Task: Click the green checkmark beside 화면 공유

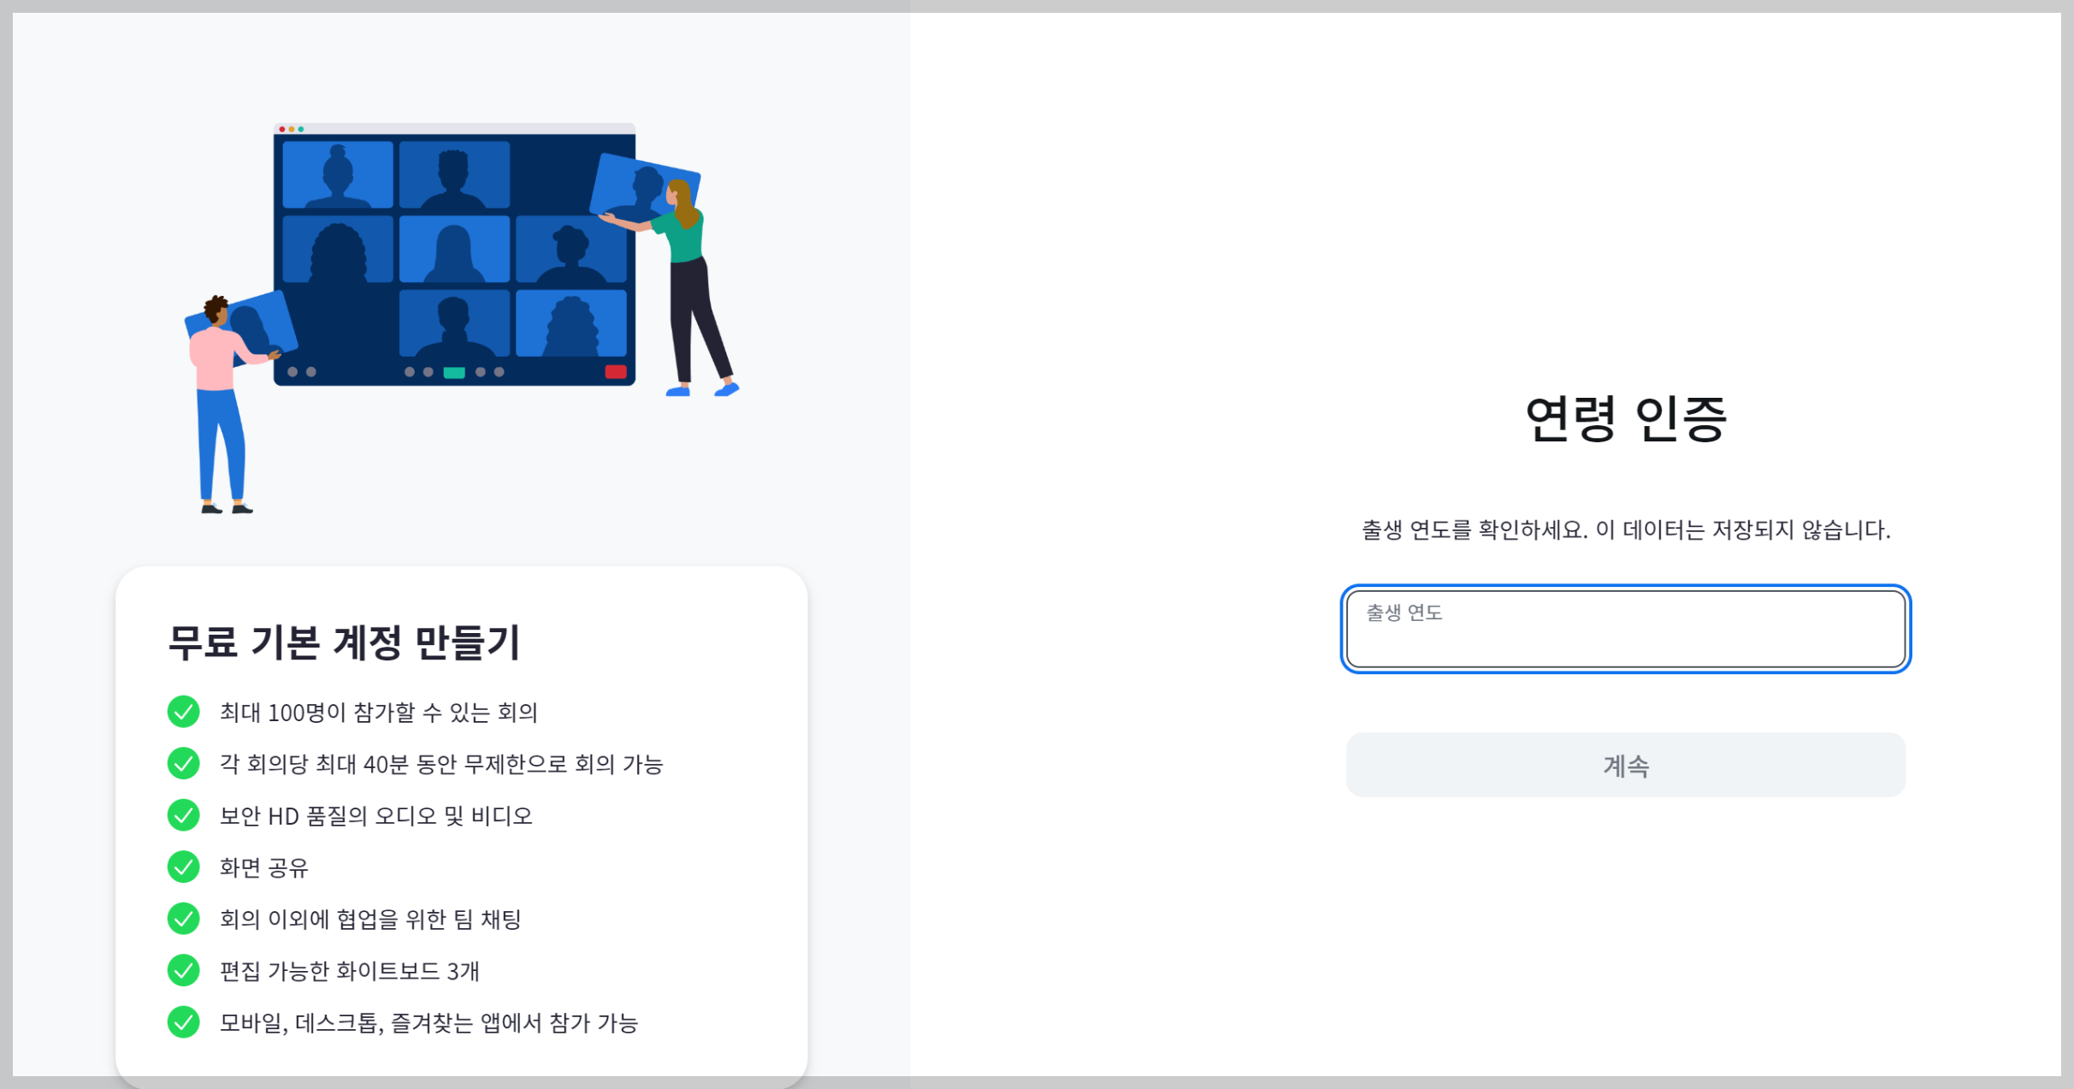Action: 183,867
